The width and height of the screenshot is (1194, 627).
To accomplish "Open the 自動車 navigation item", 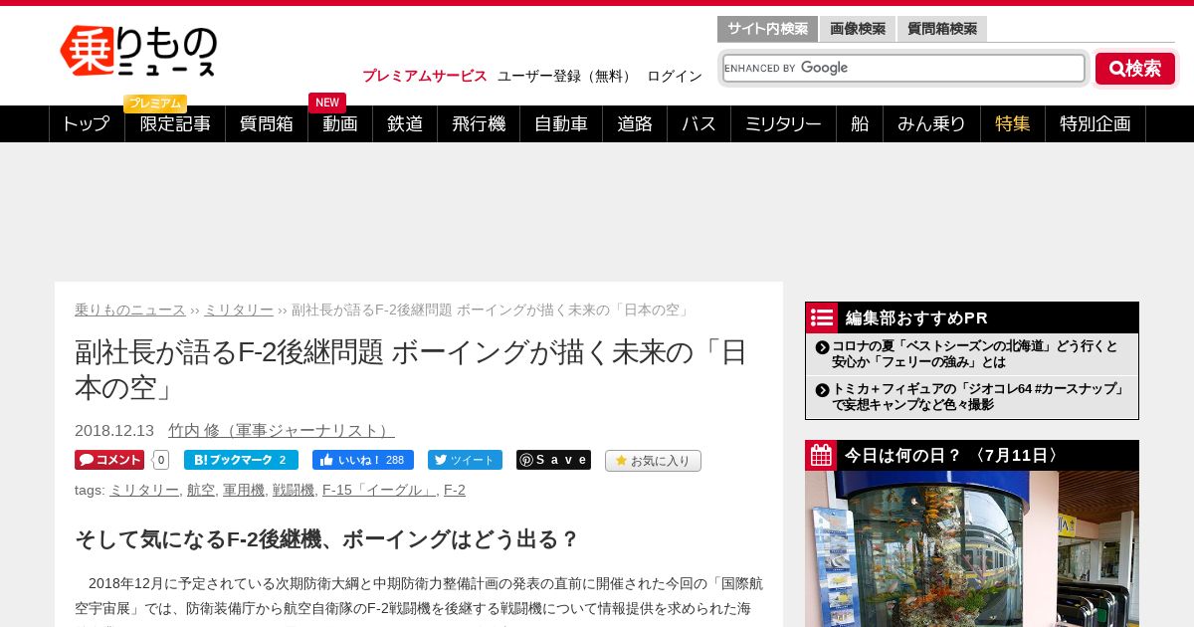I will pyautogui.click(x=561, y=124).
